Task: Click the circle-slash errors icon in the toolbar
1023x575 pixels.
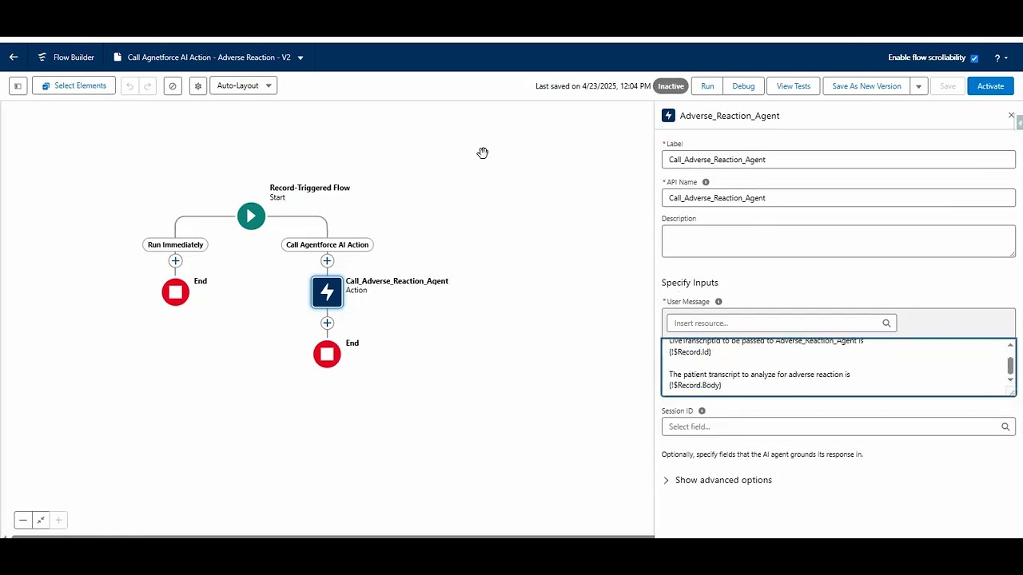Action: (x=173, y=85)
